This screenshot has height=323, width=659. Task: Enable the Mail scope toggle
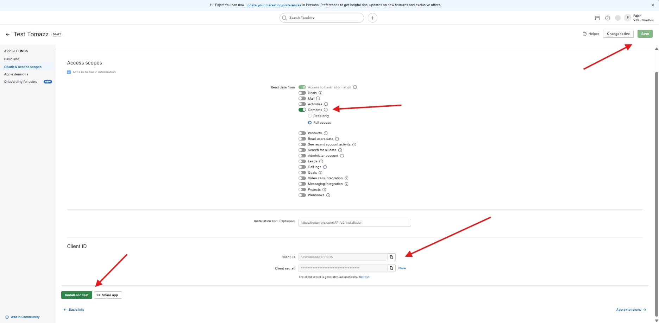(302, 99)
